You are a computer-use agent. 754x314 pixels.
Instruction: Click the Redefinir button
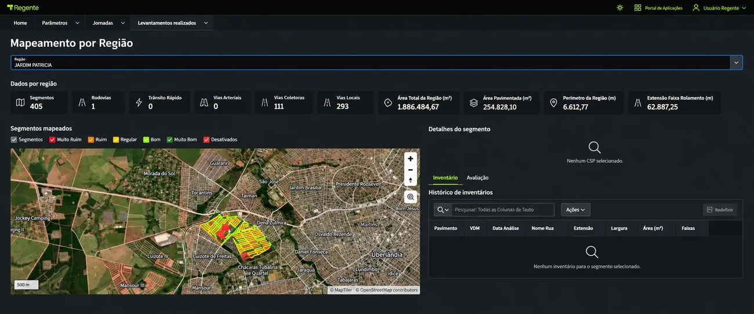pos(719,210)
